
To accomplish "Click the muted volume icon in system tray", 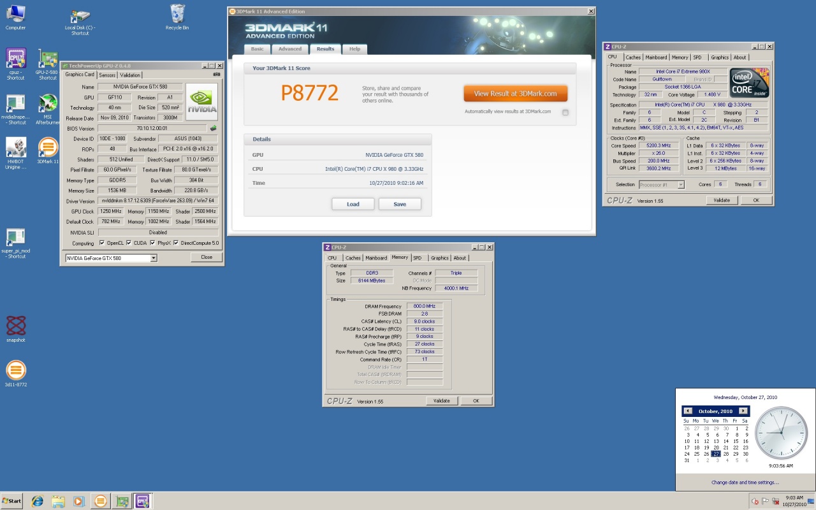I will [755, 501].
